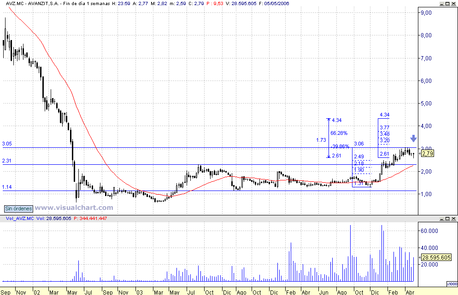Click the minimum value m: 2,59

click(177, 4)
